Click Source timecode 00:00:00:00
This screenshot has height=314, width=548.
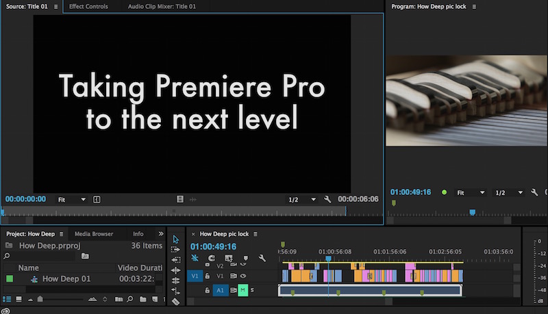coord(25,199)
